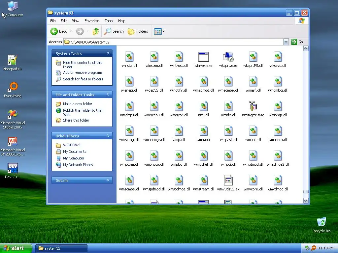Collapse the System Tasks panel

pos(108,53)
